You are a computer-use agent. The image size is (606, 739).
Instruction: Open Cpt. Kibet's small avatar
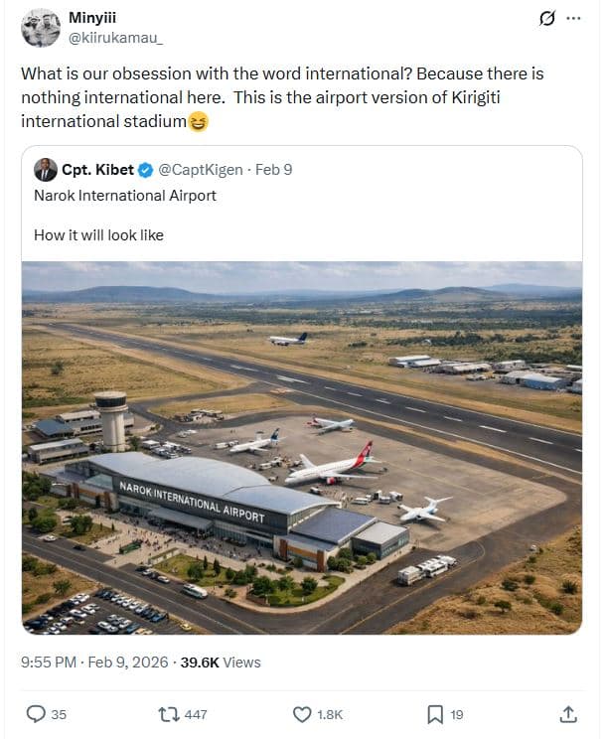coord(46,170)
